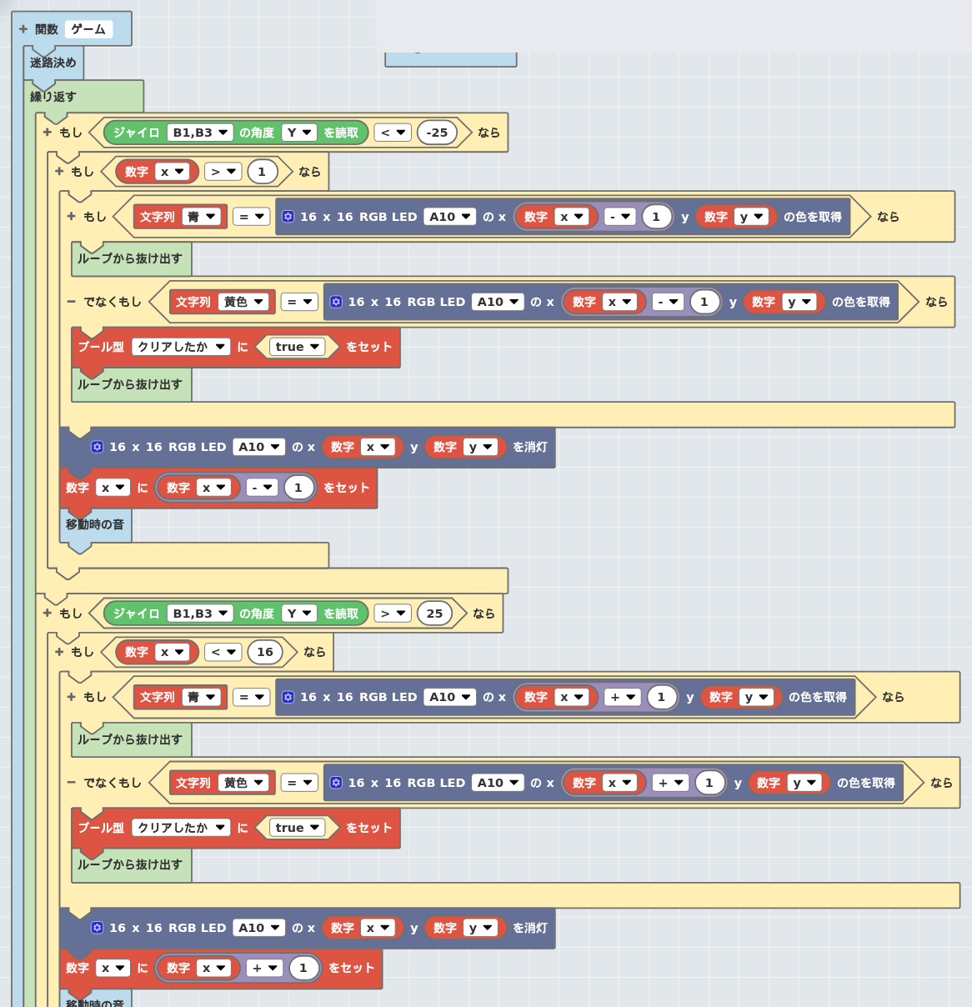
Task: Click minus icon on でなくもし 黄色 block with x + 1
Action: pos(72,783)
